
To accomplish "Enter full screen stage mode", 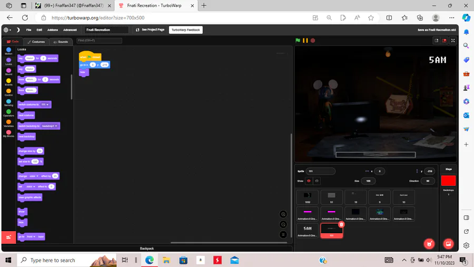I will click(x=453, y=40).
